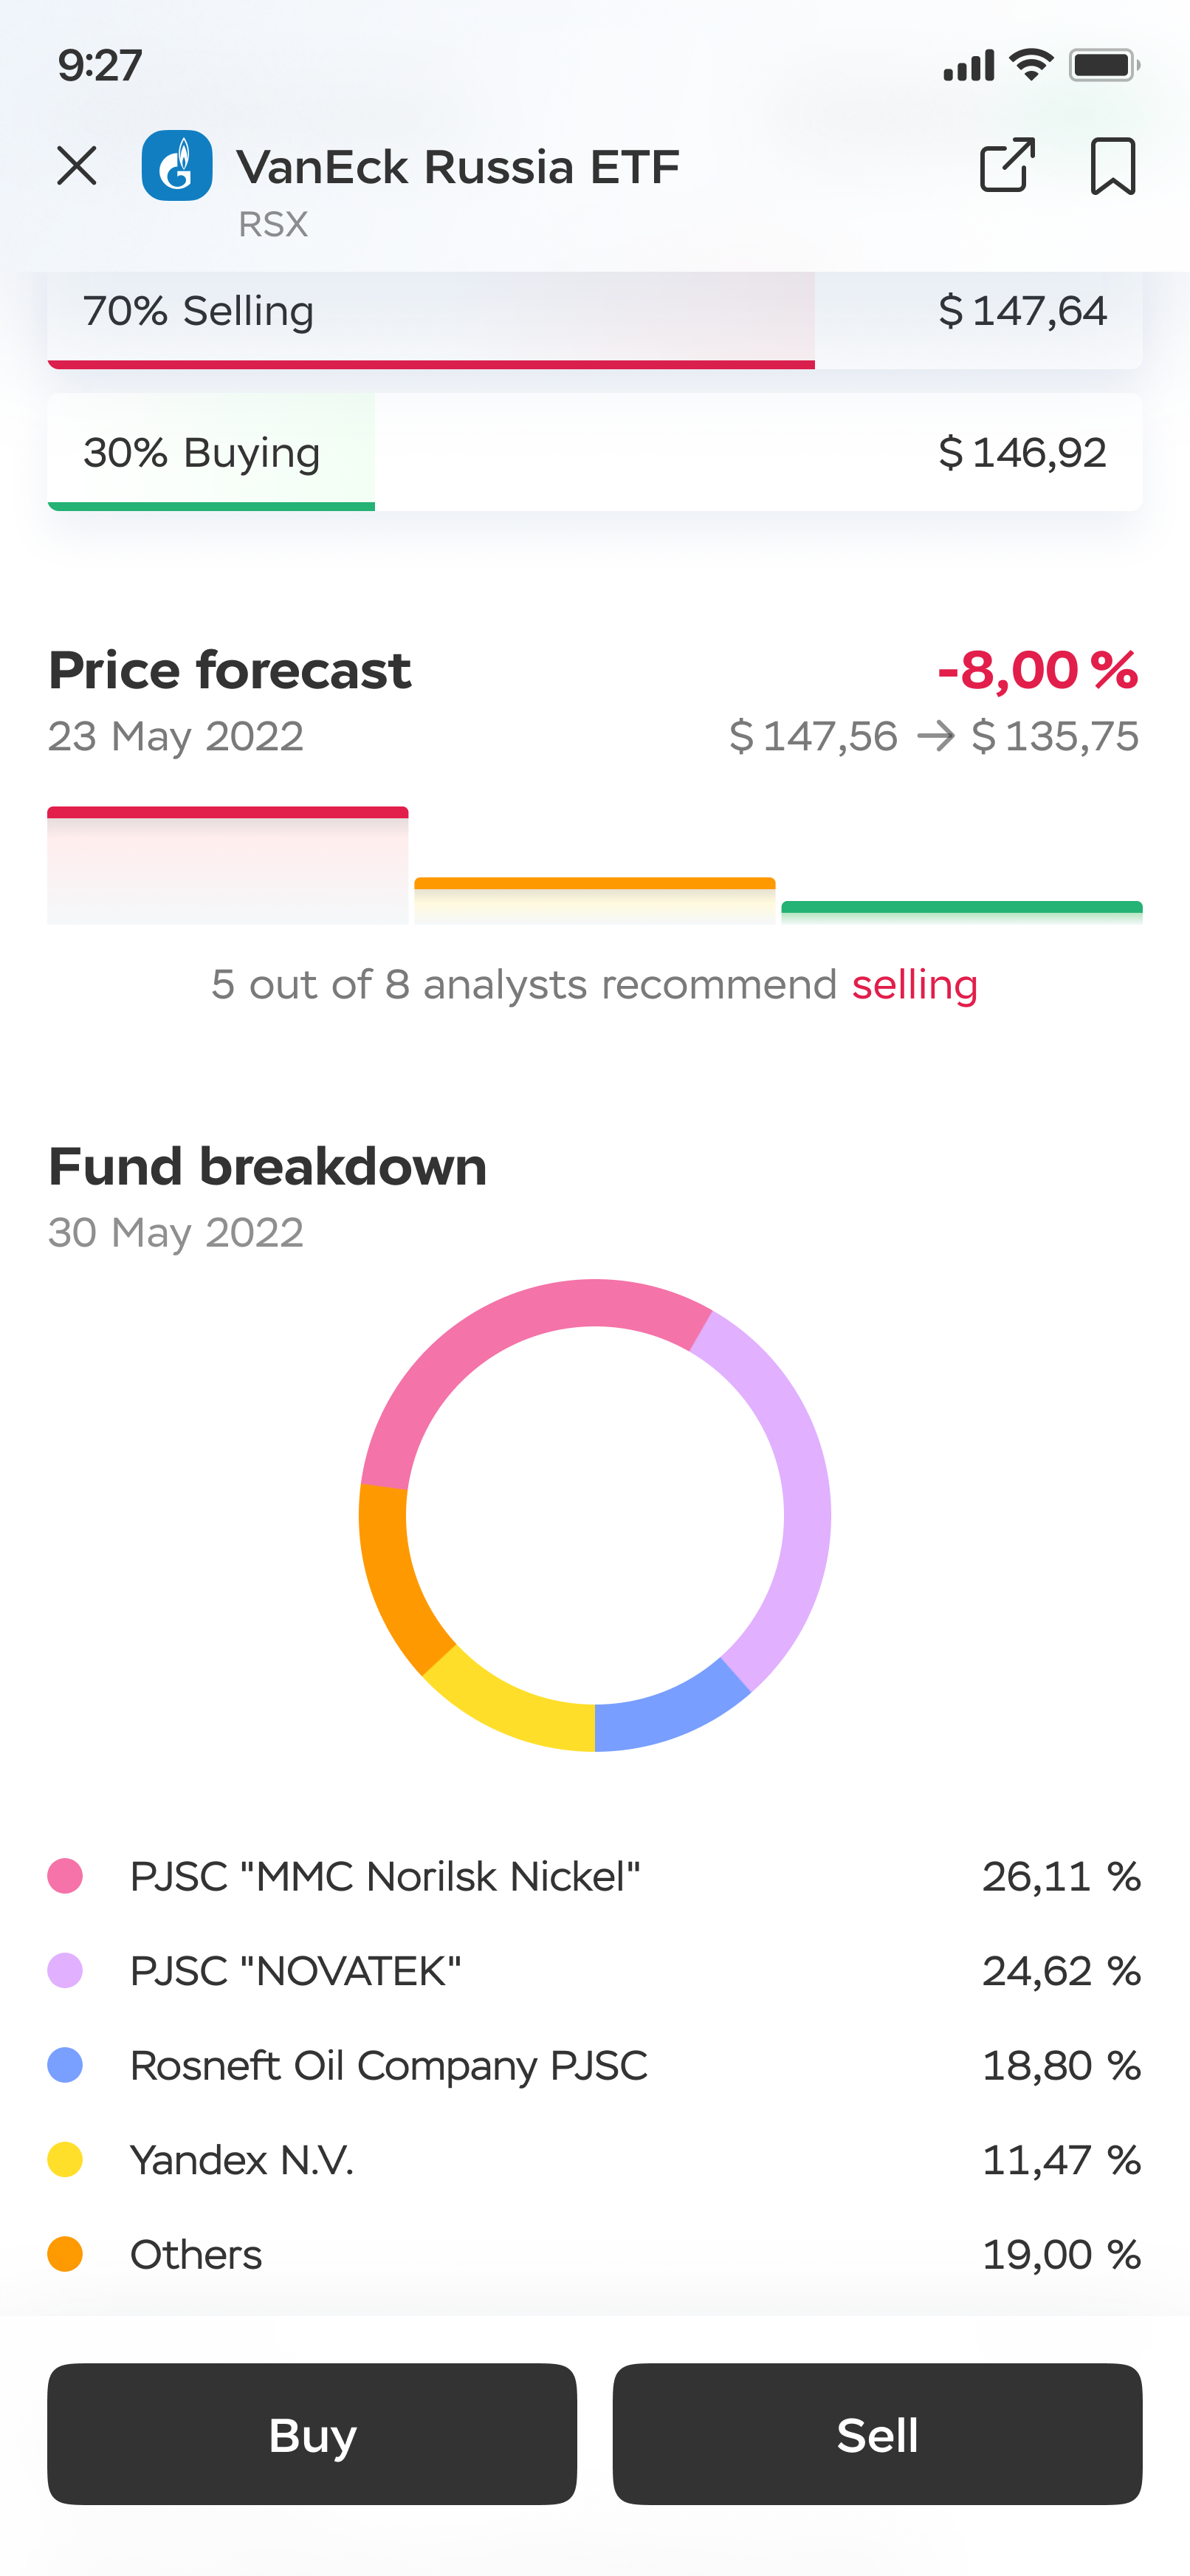
Task: Close the VanEck Russia ETF page
Action: coord(77,166)
